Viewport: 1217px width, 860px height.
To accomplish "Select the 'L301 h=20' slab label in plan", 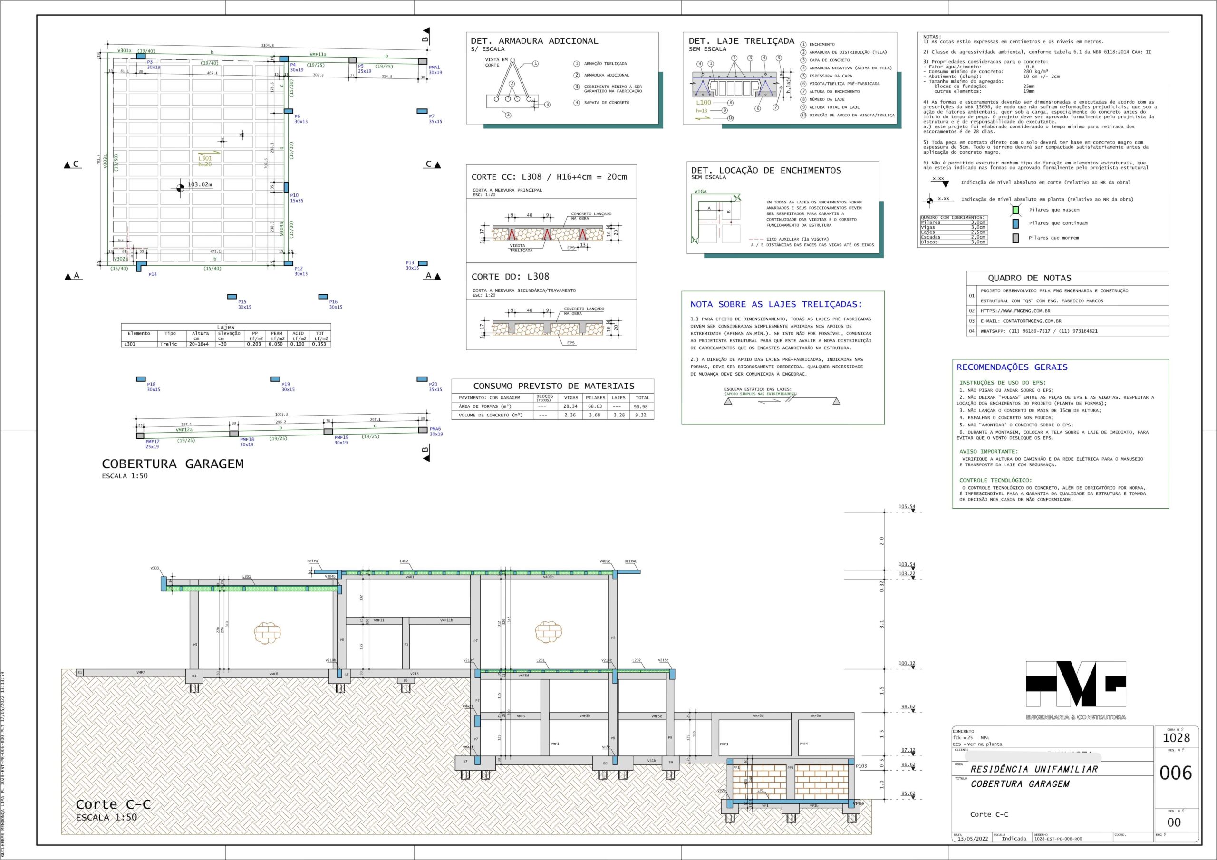I will pyautogui.click(x=205, y=161).
